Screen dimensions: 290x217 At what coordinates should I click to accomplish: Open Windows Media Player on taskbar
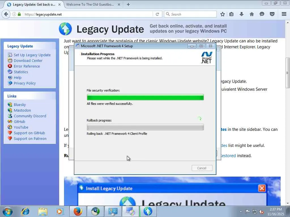click(x=60, y=211)
